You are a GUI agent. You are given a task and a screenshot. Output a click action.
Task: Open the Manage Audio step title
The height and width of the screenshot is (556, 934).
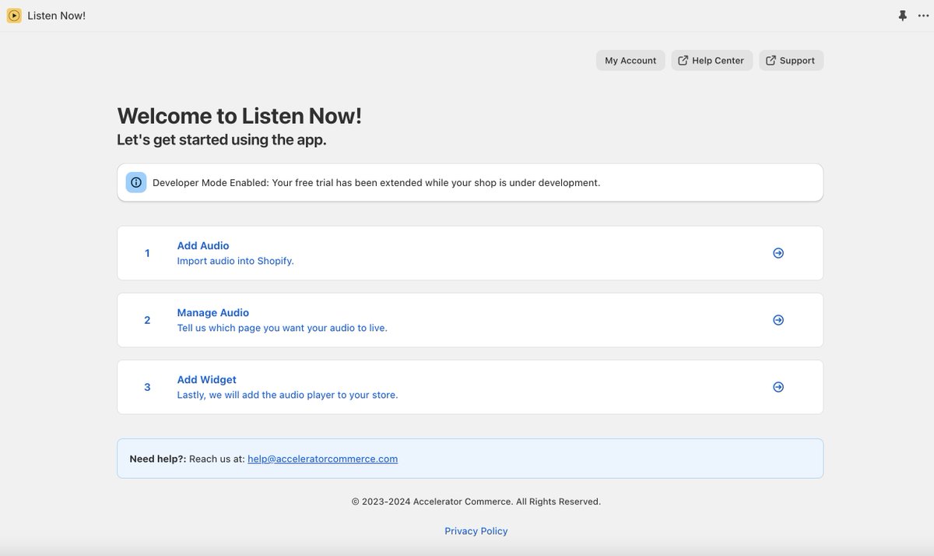213,312
